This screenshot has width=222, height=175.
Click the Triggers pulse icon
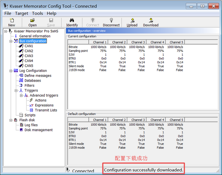click(x=21, y=90)
